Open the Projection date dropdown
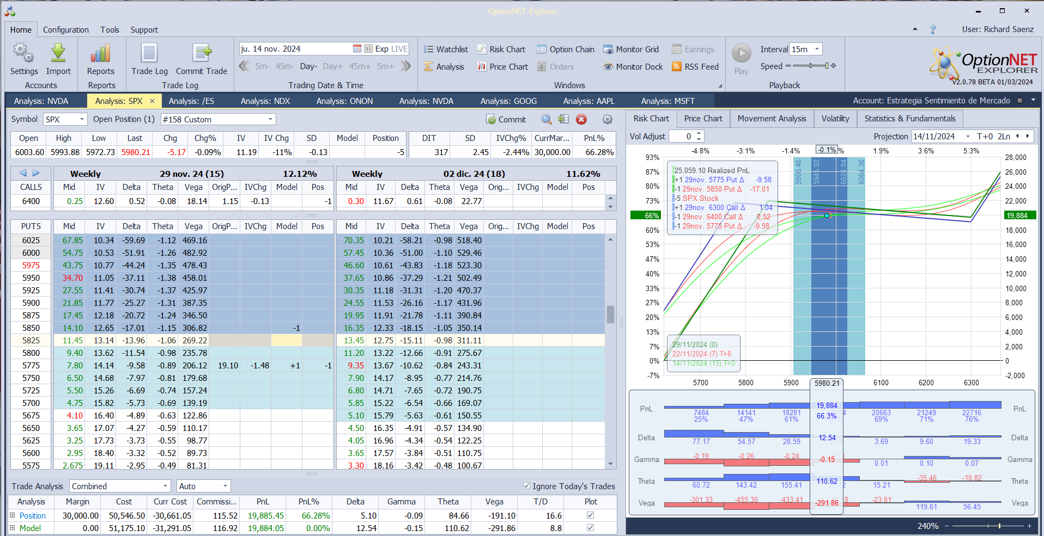This screenshot has height=536, width=1044. [968, 137]
